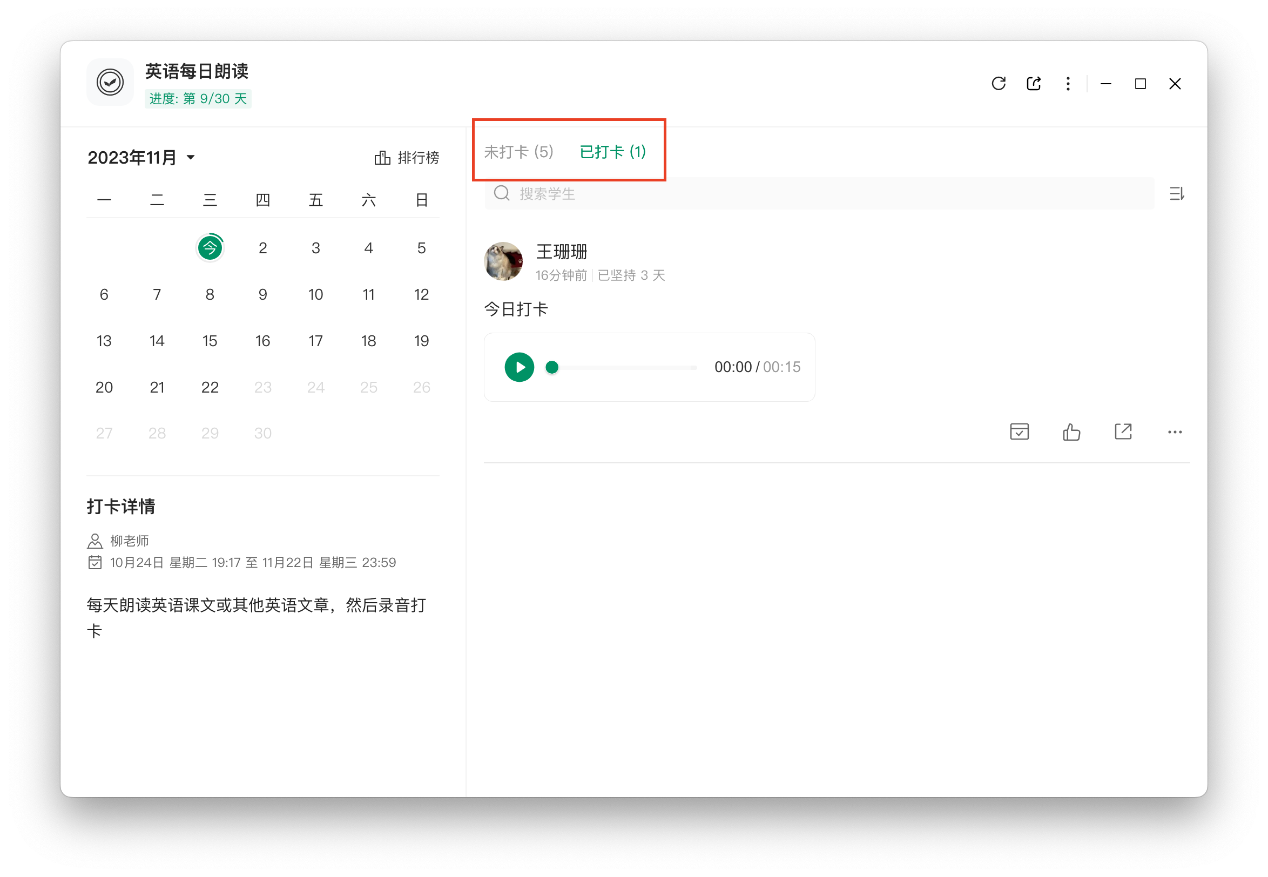
Task: Click 王珊珊's avatar thumbnail
Action: [x=503, y=261]
